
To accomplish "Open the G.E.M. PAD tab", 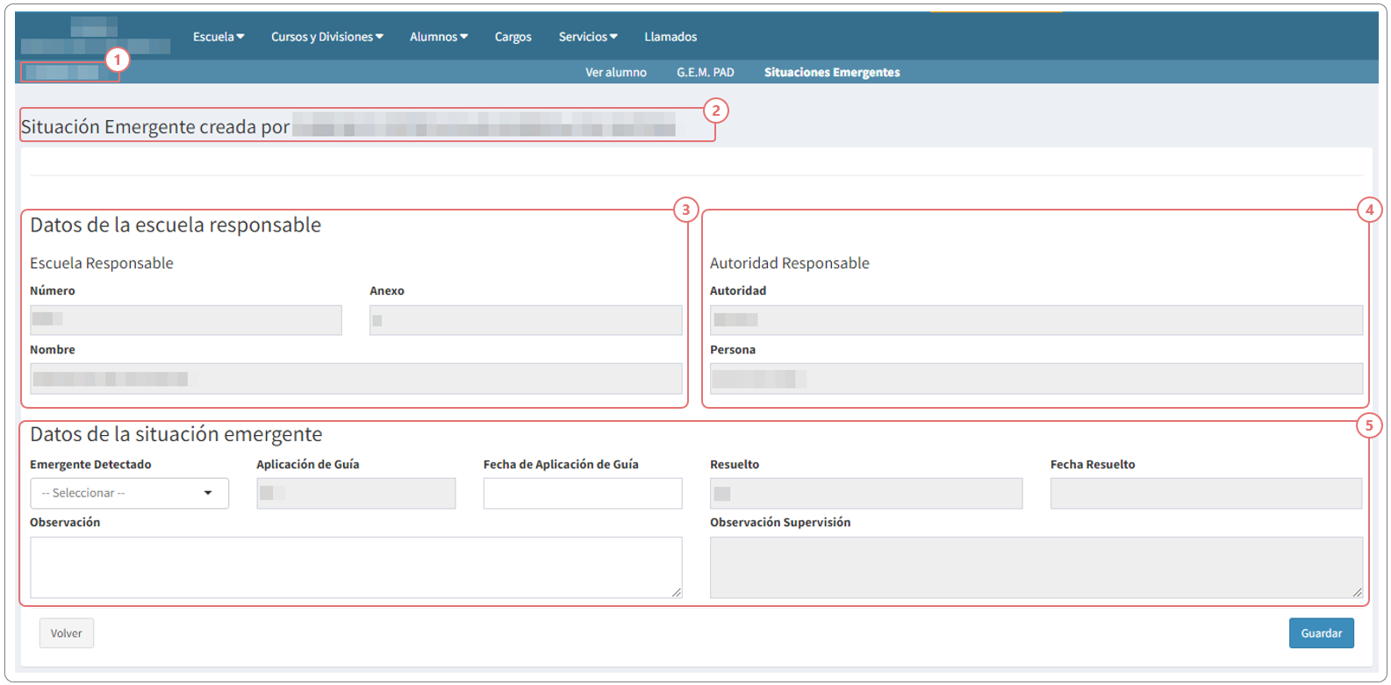I will point(705,72).
